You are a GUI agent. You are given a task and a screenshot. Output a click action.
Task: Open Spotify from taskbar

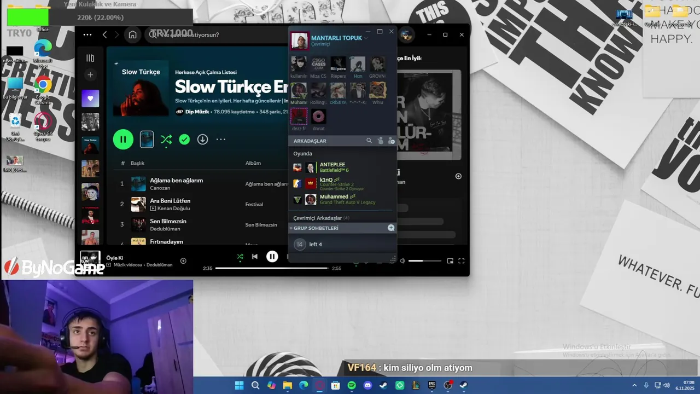pos(352,385)
